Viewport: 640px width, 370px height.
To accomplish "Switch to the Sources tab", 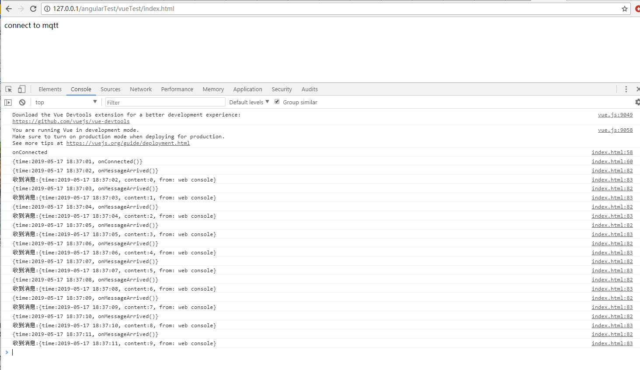I will click(x=110, y=89).
